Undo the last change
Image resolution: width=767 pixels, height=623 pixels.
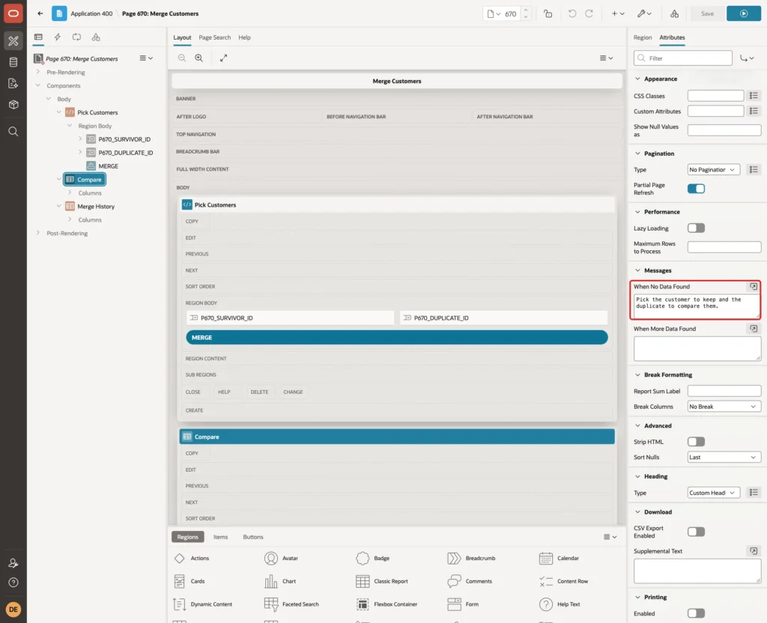tap(572, 13)
